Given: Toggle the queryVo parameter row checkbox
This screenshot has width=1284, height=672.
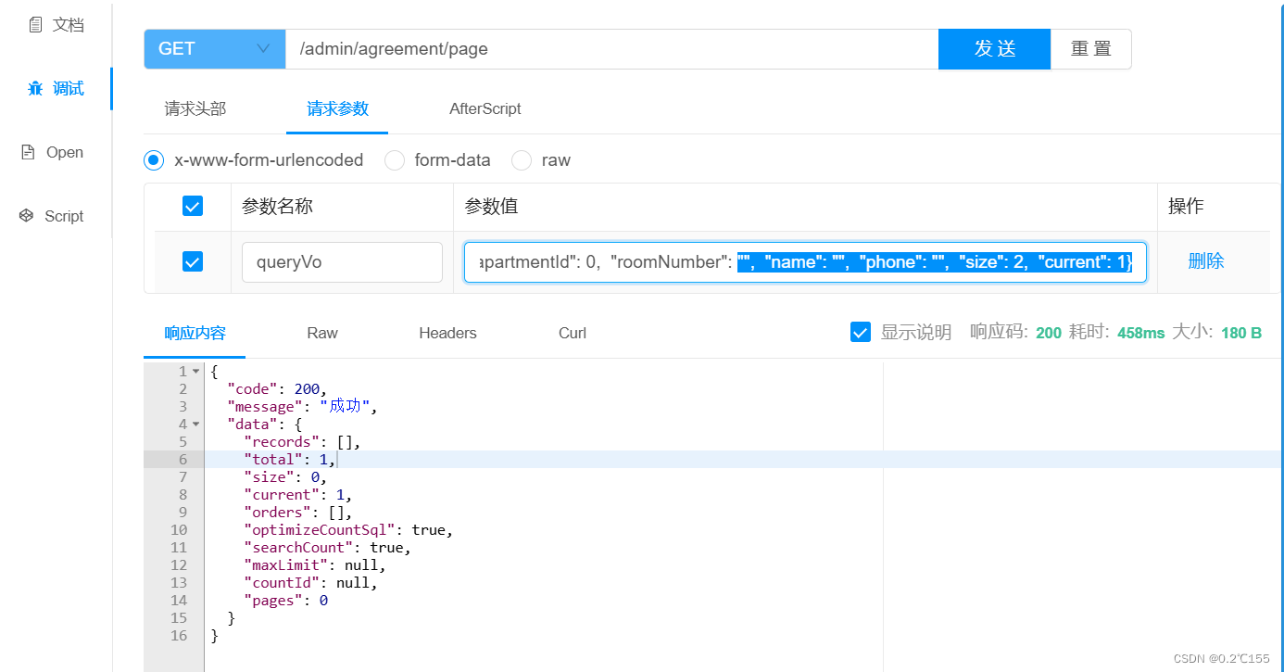Looking at the screenshot, I should 192,261.
